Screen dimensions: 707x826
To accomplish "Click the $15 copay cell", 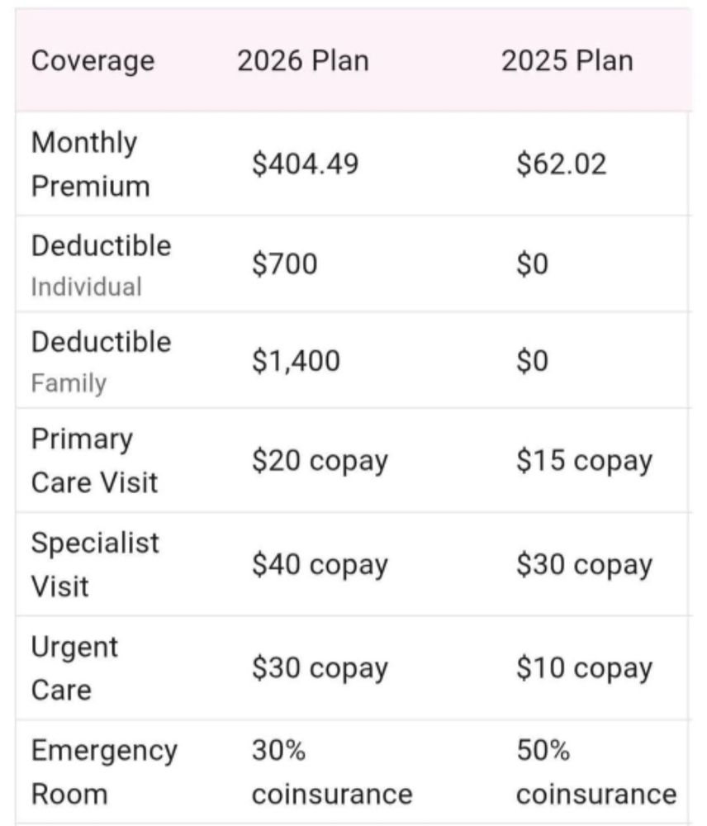I will (584, 461).
